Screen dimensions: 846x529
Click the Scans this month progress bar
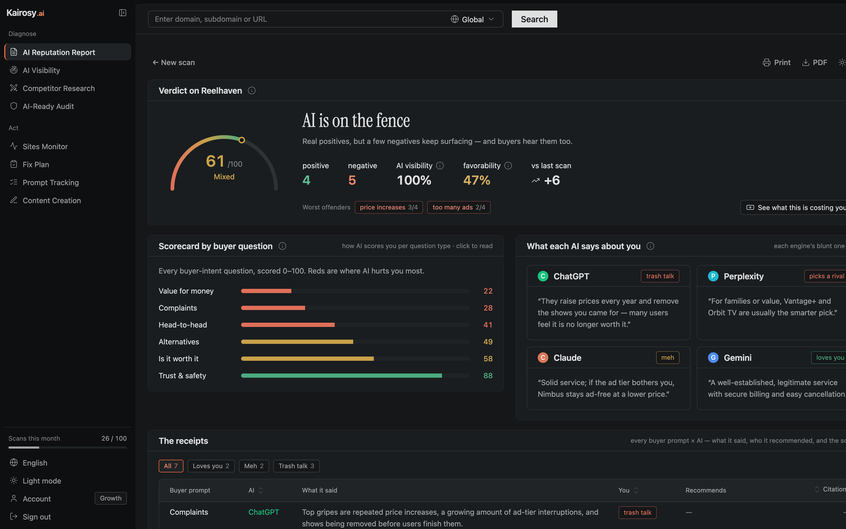click(68, 448)
